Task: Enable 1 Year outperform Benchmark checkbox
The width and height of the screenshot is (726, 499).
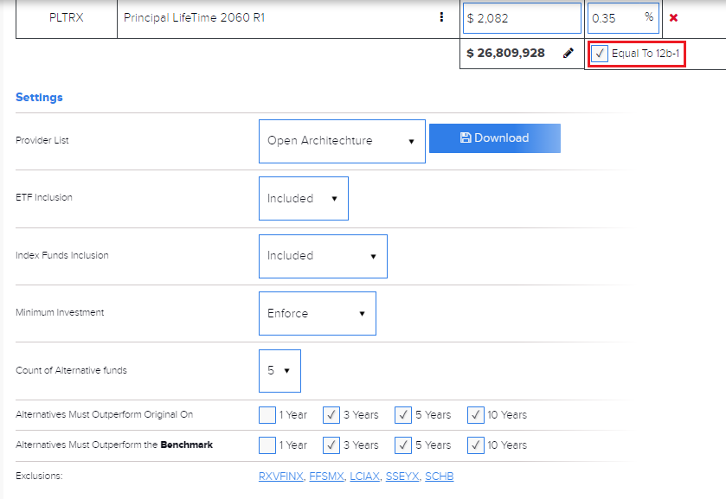Action: pyautogui.click(x=267, y=445)
